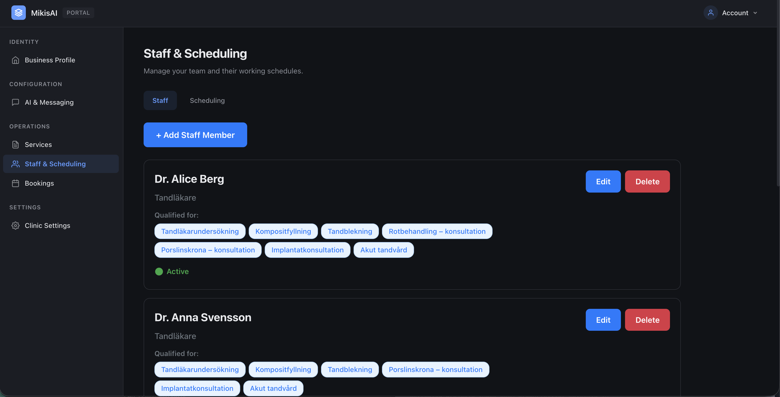Click the page's vertical scrollbar
Viewport: 780px width, 397px height.
[778, 94]
